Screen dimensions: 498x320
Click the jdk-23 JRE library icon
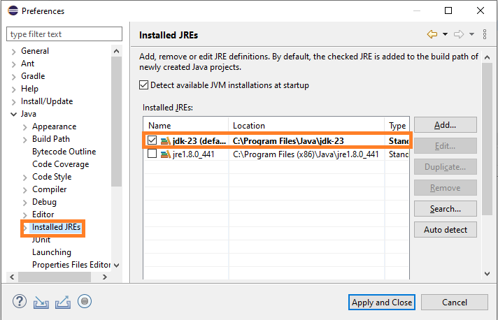click(x=165, y=140)
